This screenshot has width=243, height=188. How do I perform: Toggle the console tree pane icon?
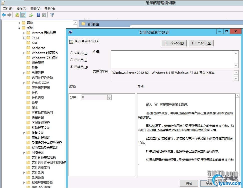pos(23,15)
